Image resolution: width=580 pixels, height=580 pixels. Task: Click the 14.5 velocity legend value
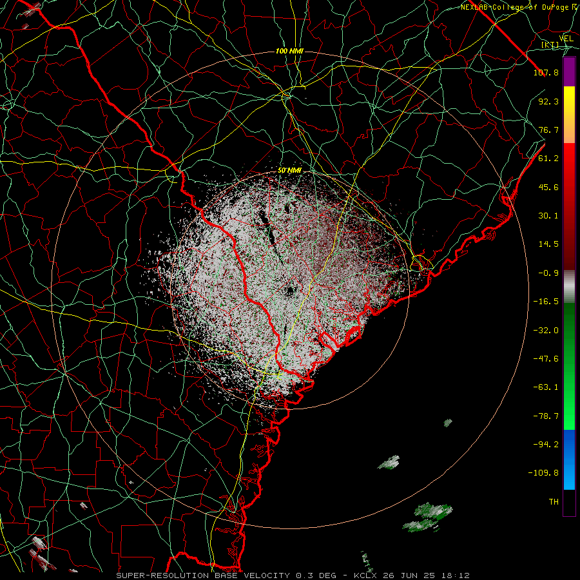click(x=548, y=244)
